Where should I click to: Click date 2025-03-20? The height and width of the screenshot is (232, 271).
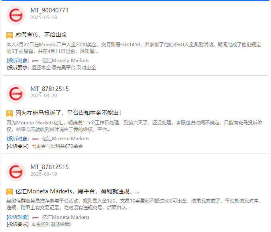tap(44, 96)
